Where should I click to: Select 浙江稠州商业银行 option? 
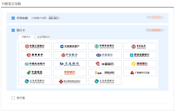coord(70,81)
